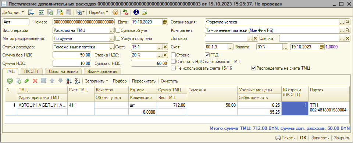Clear the Договор field
This screenshot has width=353, height=143.
click(x=255, y=38)
